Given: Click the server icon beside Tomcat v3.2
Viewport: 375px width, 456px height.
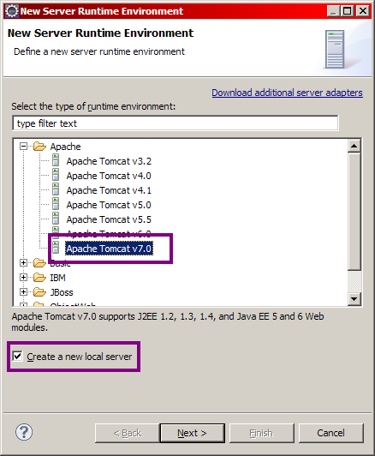Looking at the screenshot, I should point(56,160).
